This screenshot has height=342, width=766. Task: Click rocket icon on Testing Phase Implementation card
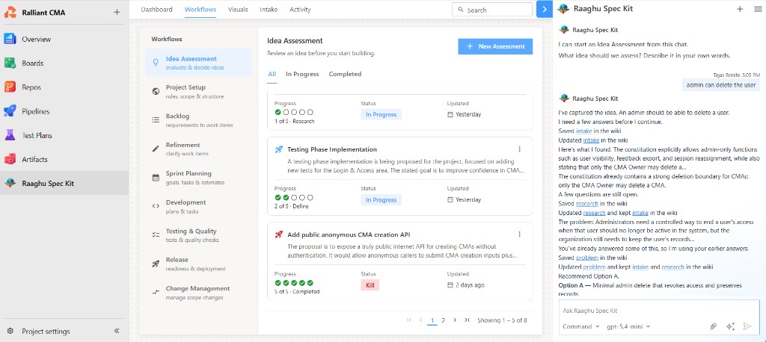point(278,149)
